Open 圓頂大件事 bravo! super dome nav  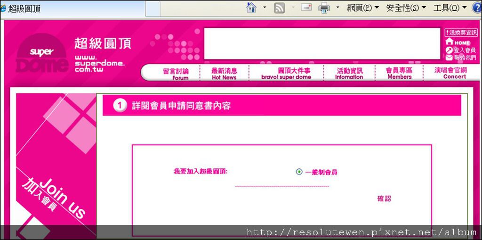pyautogui.click(x=286, y=74)
